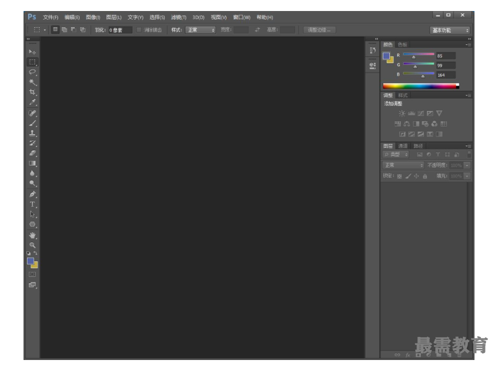This screenshot has height=365, width=491.
Task: Select the Pen tool
Action: point(32,194)
